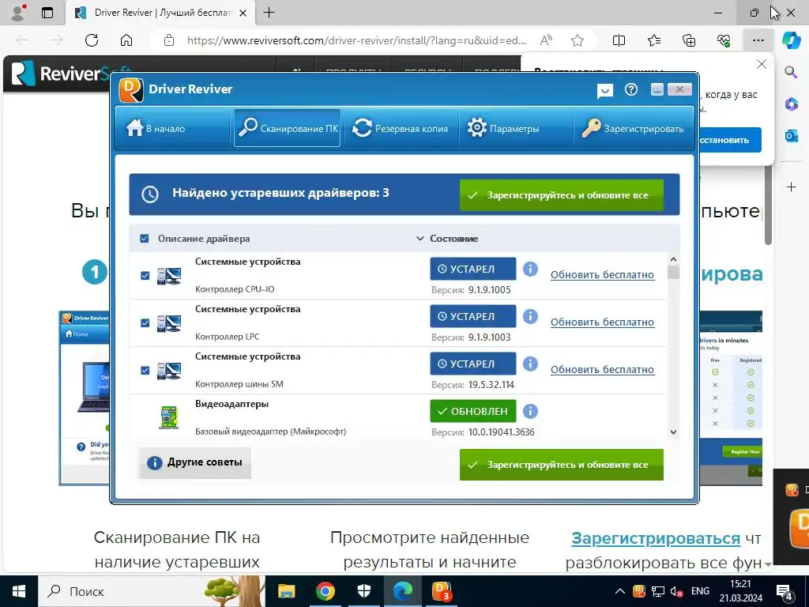Open Driver Reviver taskbar icon

pos(441,591)
